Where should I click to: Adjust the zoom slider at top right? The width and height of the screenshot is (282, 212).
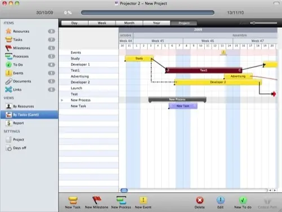click(x=254, y=23)
